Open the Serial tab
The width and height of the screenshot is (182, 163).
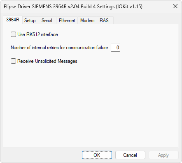[x=47, y=21]
